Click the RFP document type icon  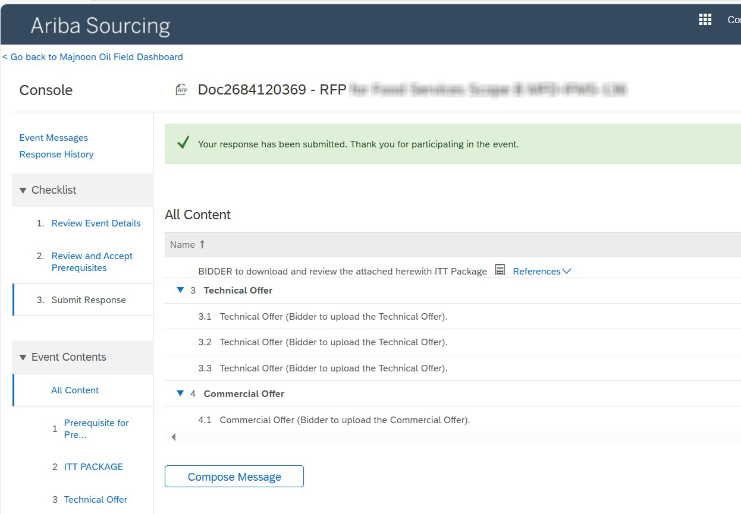tap(181, 90)
